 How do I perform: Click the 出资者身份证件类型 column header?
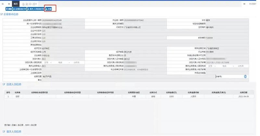tap(72, 92)
